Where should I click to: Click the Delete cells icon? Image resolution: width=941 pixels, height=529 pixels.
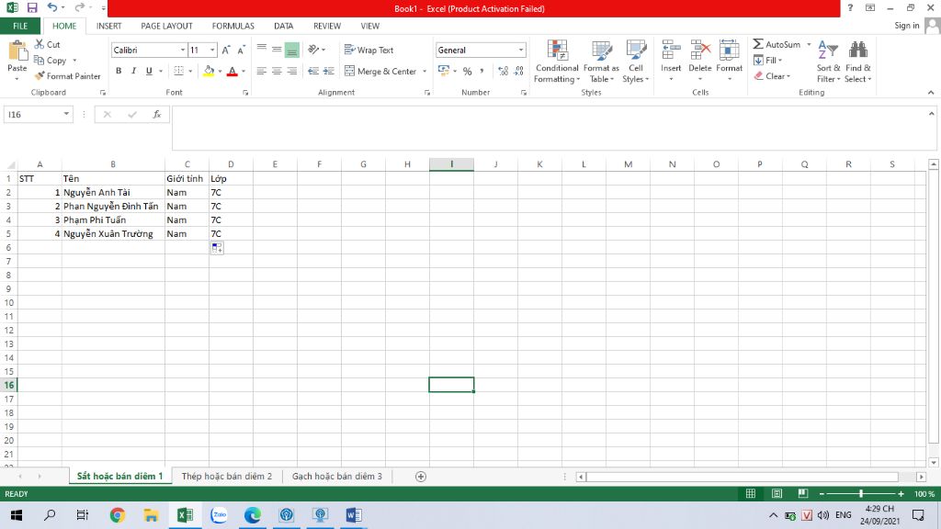point(699,50)
